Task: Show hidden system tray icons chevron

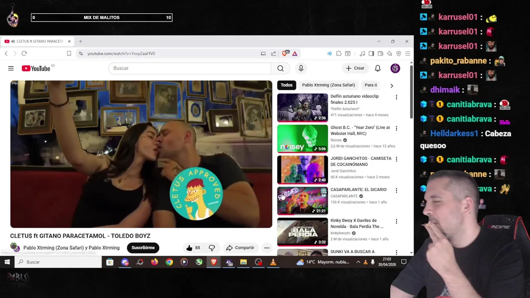Action: [x=358, y=262]
